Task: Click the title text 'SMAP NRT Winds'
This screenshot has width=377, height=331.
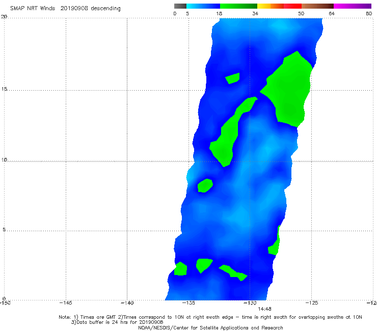Action: (33, 9)
